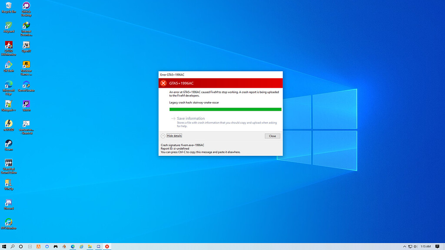Screen dimensions: 445x250
Task: Open Git Bash from the desktop
Action: (9, 64)
